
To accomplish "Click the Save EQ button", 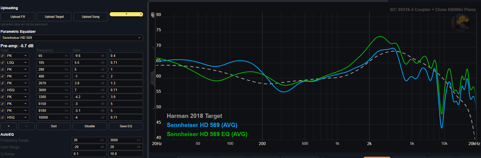I will [126, 126].
